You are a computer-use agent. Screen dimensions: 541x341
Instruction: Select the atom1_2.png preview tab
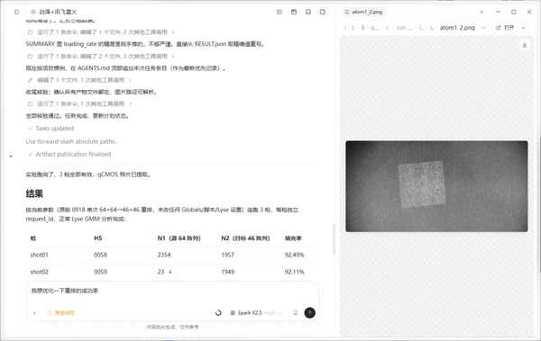(x=363, y=12)
